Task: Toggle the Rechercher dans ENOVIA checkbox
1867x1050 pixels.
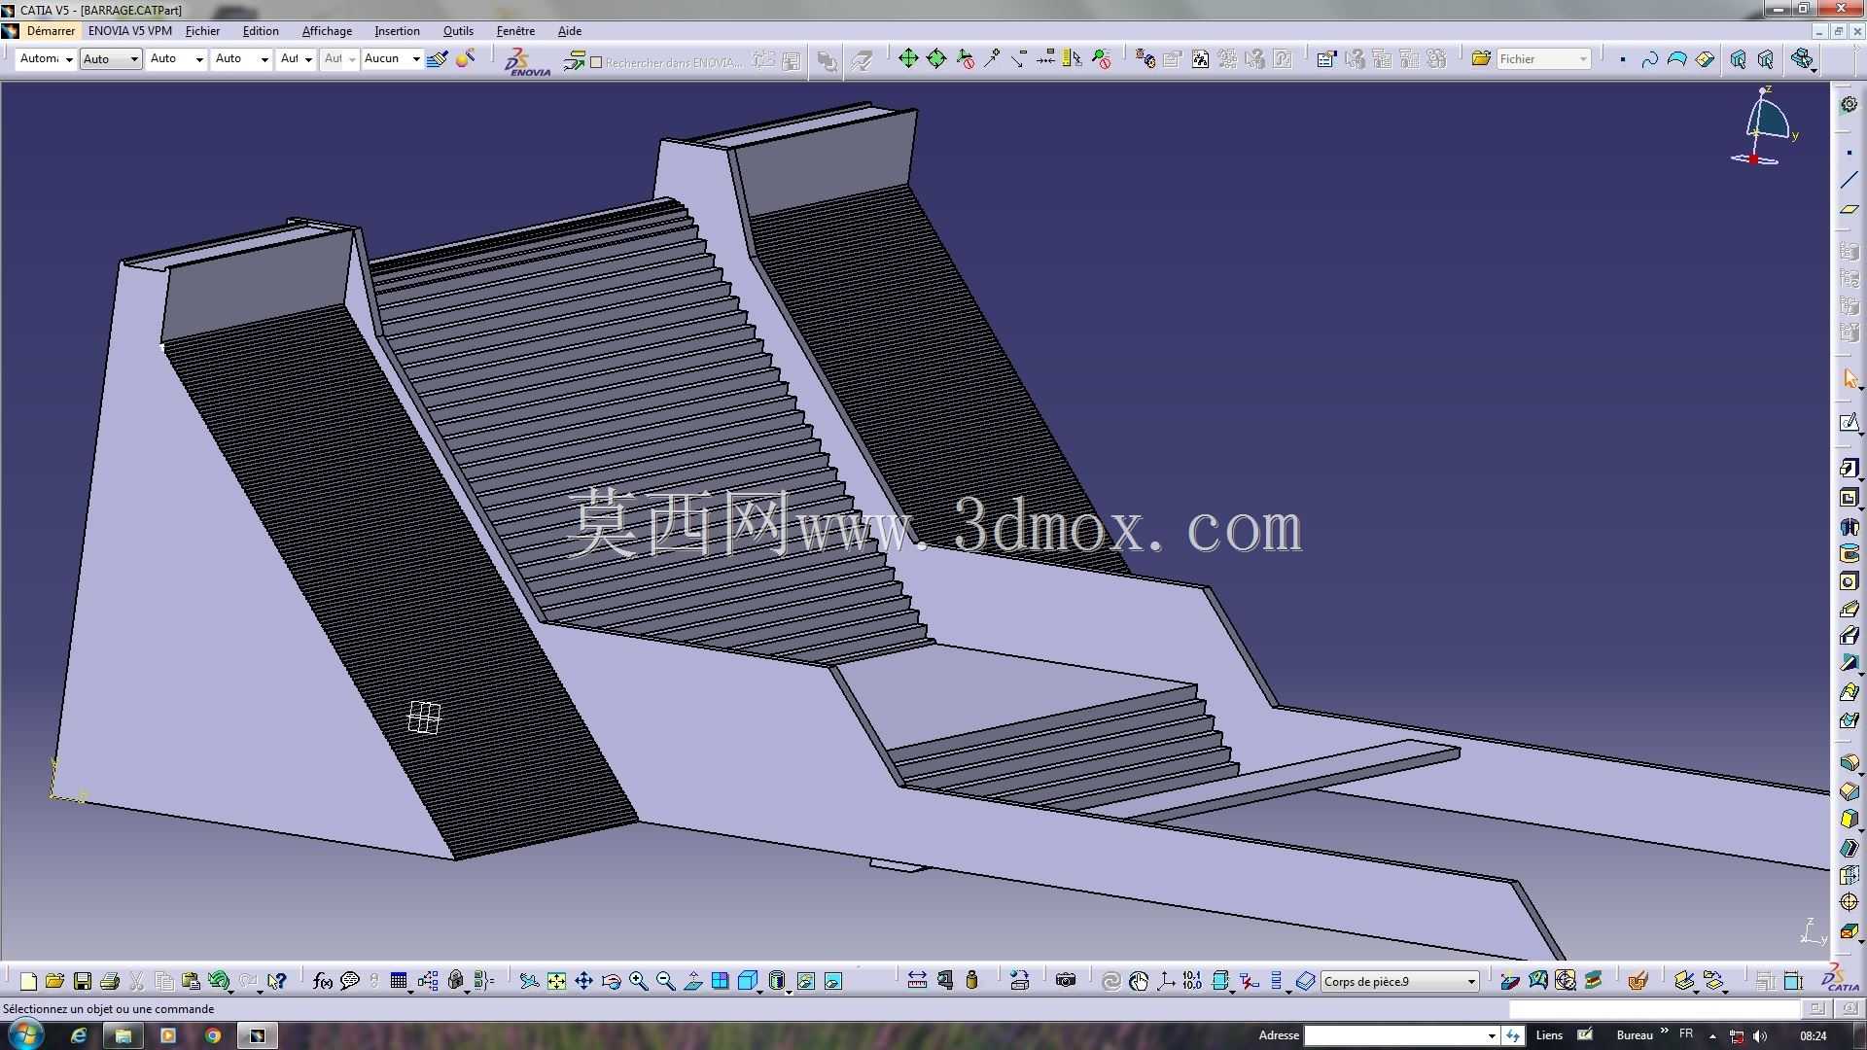Action: click(x=596, y=62)
